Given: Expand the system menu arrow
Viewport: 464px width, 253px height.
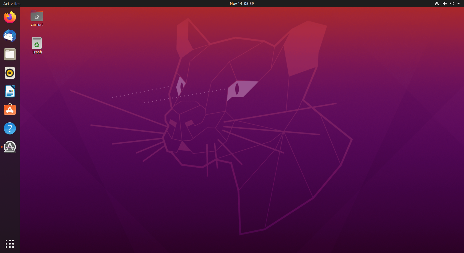Looking at the screenshot, I should tap(459, 4).
